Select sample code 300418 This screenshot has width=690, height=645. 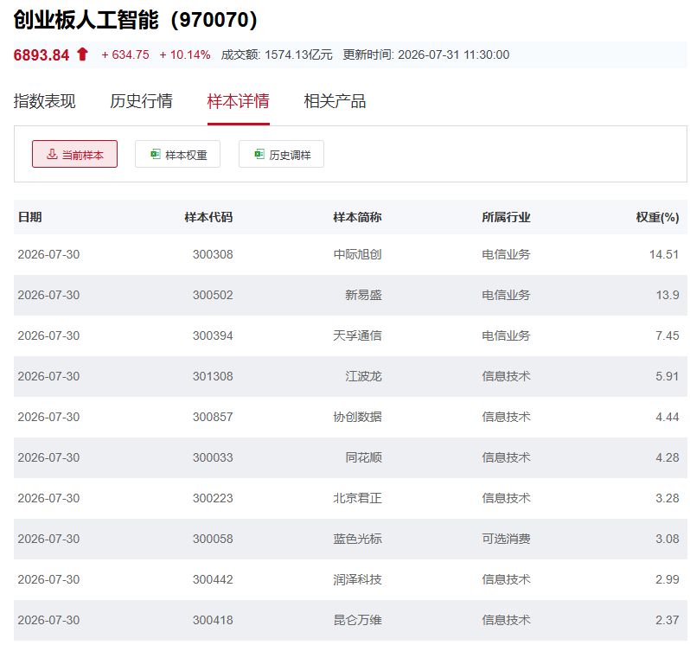213,620
